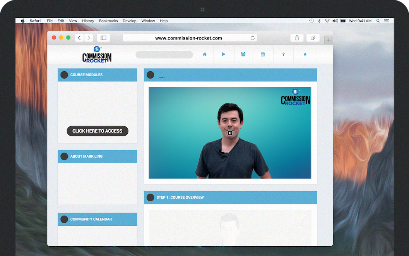Screen dimensions: 409x256
Task: Click the circle beside Step 1: Course Overview
Action: tap(150, 197)
